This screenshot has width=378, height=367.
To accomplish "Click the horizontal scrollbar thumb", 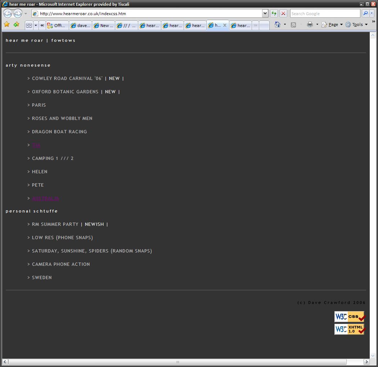I will 177,362.
